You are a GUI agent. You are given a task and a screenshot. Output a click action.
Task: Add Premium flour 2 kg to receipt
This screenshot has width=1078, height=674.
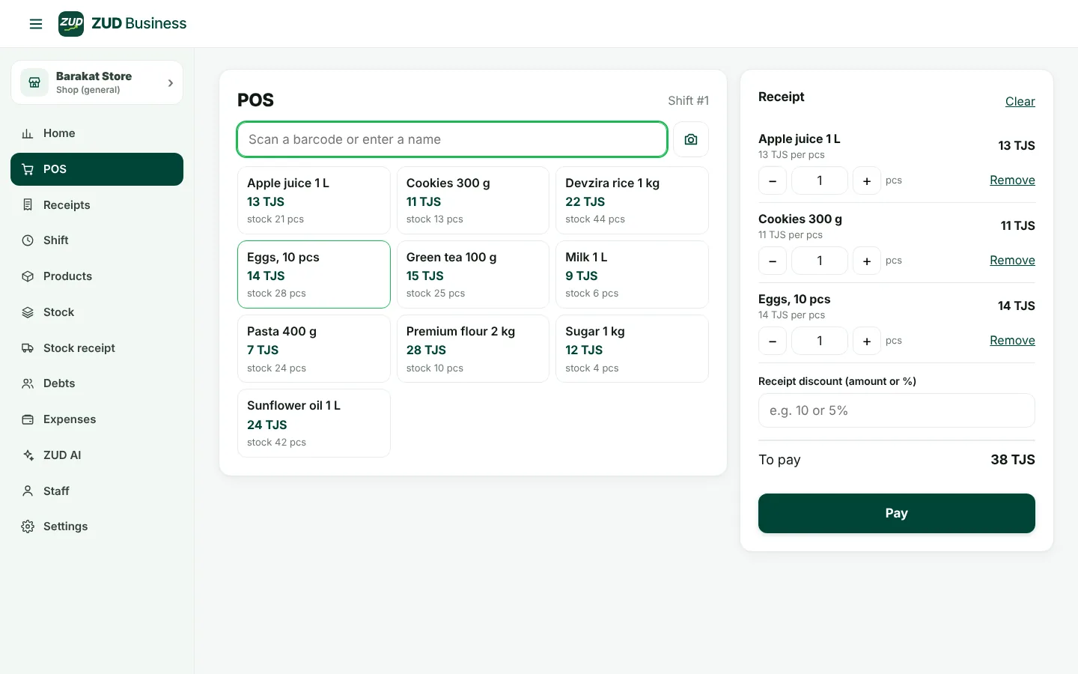(473, 349)
